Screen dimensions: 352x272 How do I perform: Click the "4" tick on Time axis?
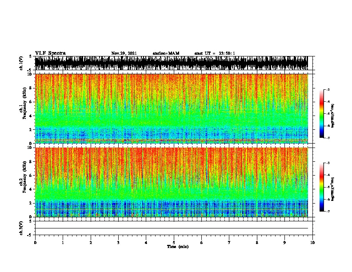pos(146,243)
